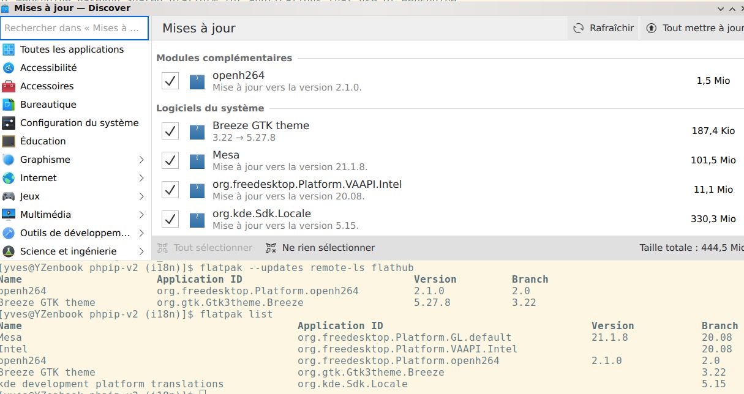Open the Accessibilité category
The width and height of the screenshot is (744, 394).
click(75, 68)
